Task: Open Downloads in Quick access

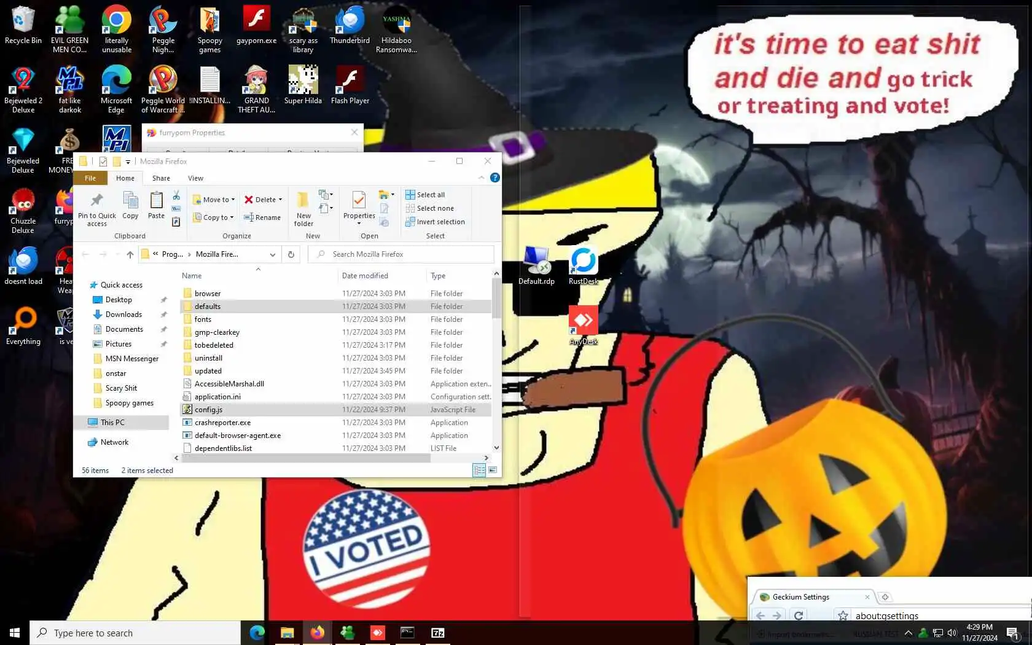Action: point(123,315)
